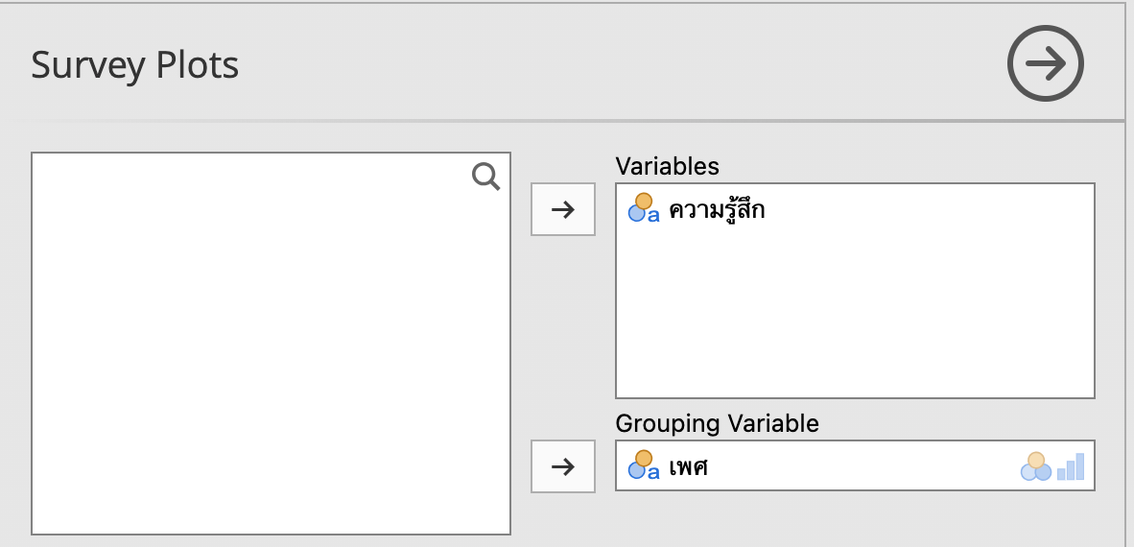Click empty space in the Variables box
The height and width of the screenshot is (547, 1134).
[x=854, y=317]
